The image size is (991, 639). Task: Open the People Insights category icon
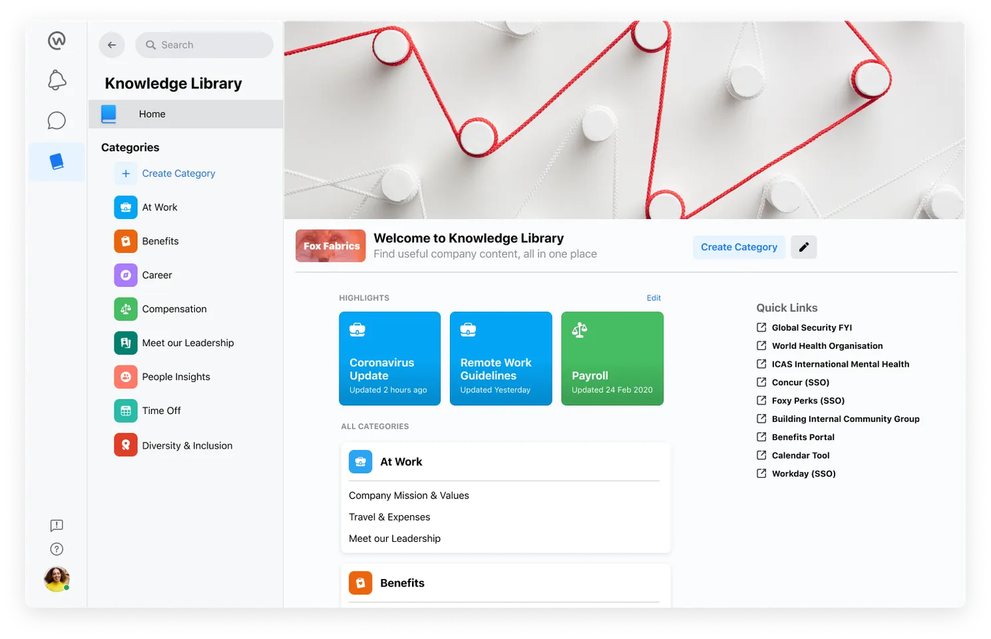[x=126, y=377]
